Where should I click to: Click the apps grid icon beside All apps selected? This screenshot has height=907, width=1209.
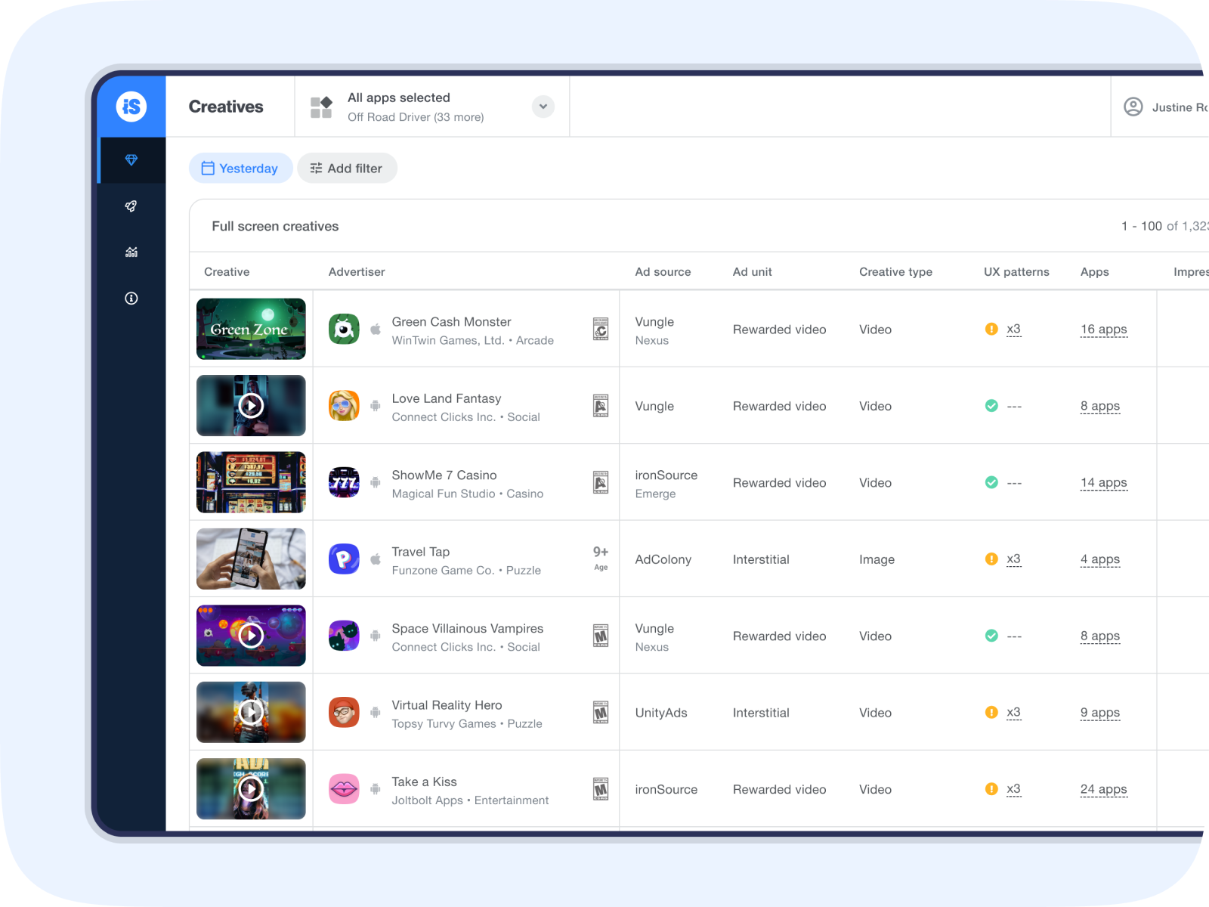tap(321, 107)
